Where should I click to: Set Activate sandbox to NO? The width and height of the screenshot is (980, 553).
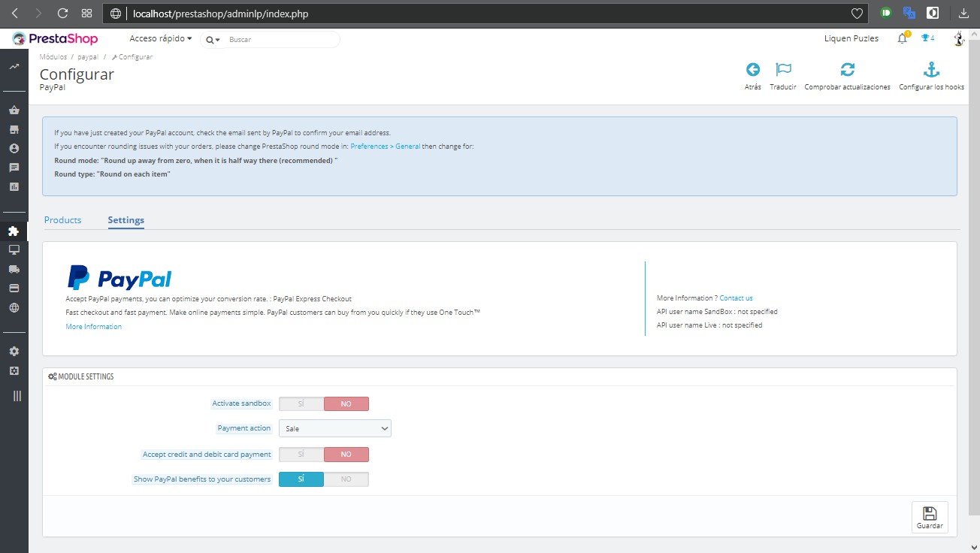346,403
